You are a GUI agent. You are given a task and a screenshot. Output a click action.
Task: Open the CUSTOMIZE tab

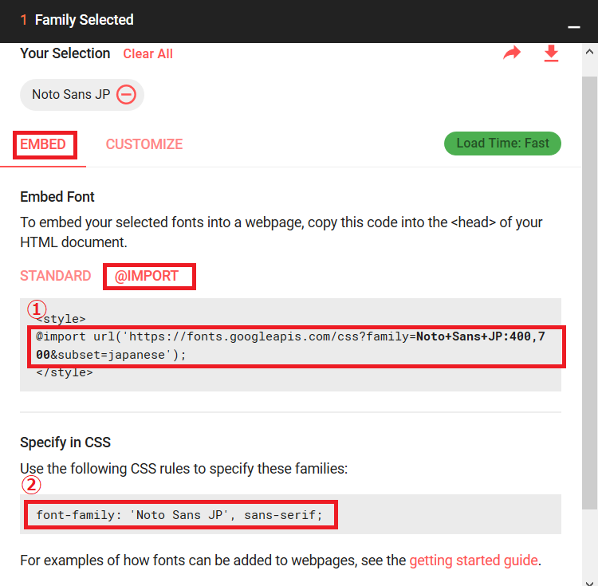coord(144,144)
